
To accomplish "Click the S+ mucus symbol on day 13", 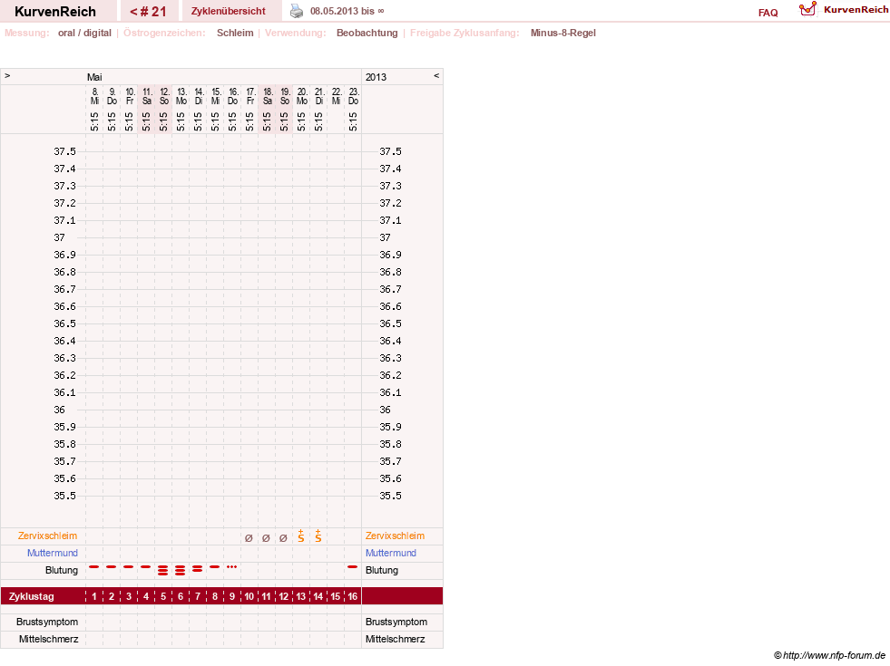I will (x=301, y=536).
